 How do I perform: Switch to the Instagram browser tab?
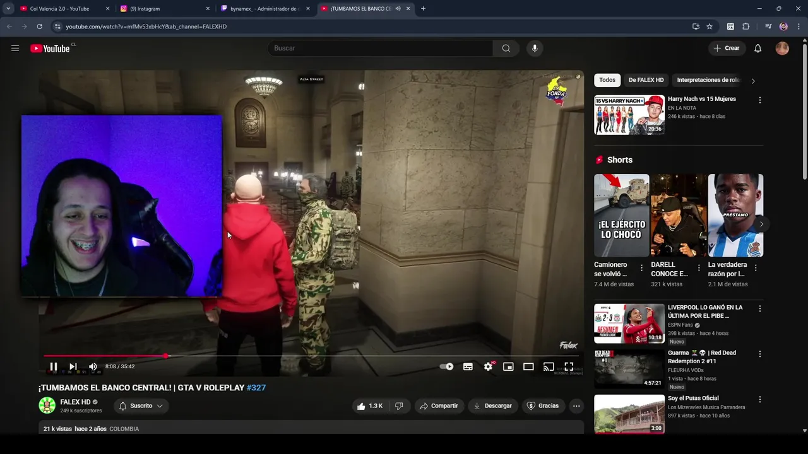[165, 9]
